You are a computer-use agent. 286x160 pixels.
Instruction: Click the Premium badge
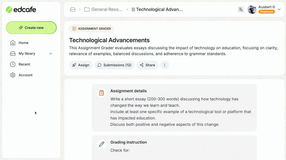point(266,12)
